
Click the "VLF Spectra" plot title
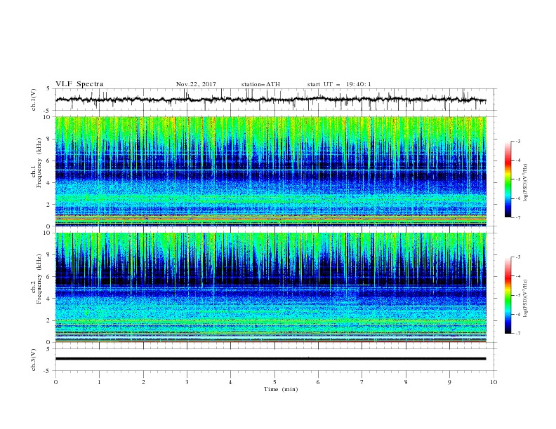coord(79,84)
